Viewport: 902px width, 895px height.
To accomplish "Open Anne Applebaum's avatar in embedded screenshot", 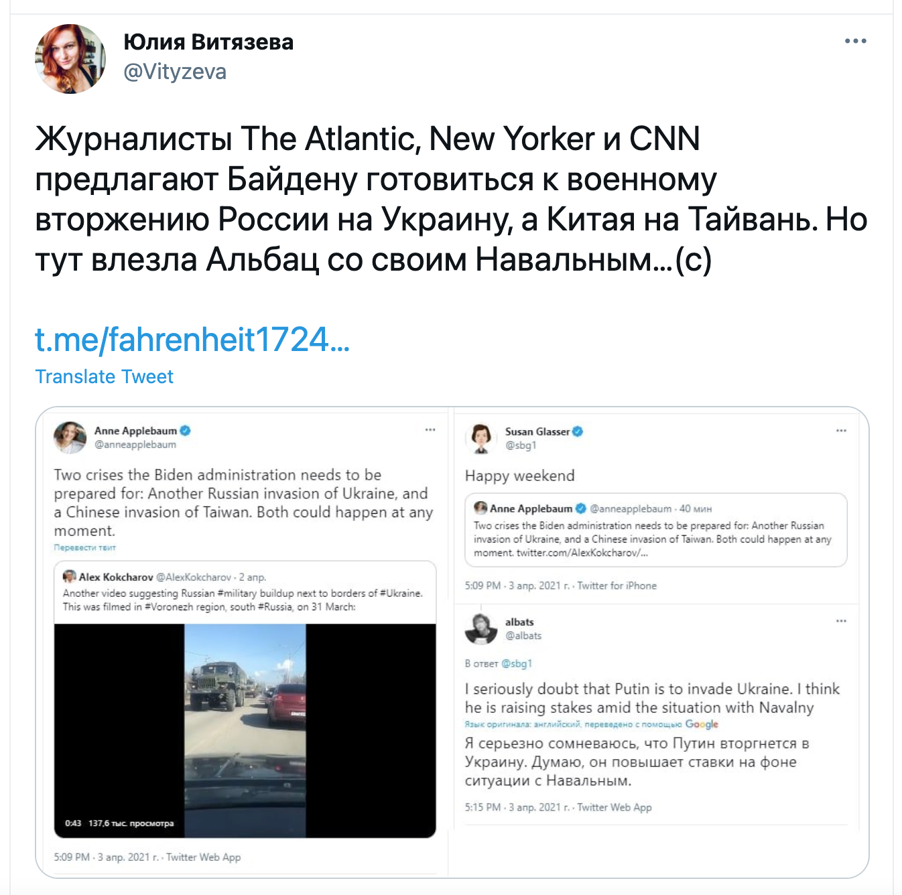I will click(70, 437).
